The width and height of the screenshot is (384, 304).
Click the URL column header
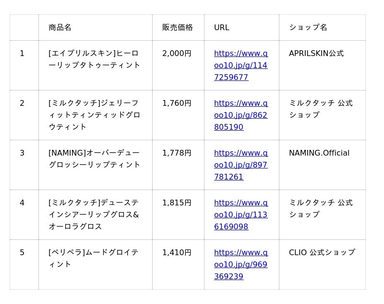(x=222, y=27)
